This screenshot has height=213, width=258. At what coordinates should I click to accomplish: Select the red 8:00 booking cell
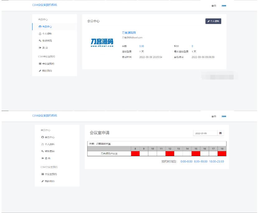[135, 154]
